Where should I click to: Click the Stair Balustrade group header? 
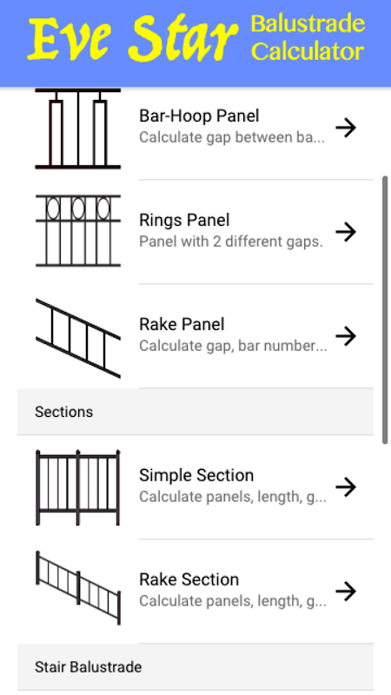pyautogui.click(x=195, y=666)
